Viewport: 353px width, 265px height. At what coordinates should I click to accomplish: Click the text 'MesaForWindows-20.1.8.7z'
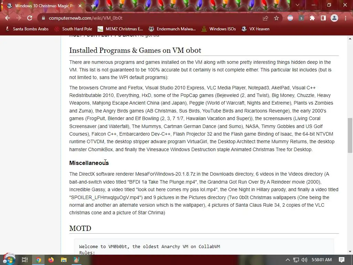[165, 174]
